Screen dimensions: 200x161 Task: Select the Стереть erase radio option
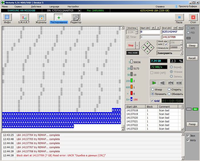169,90
